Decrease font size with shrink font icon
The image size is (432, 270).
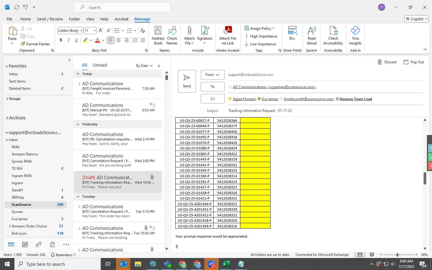pyautogui.click(x=109, y=31)
